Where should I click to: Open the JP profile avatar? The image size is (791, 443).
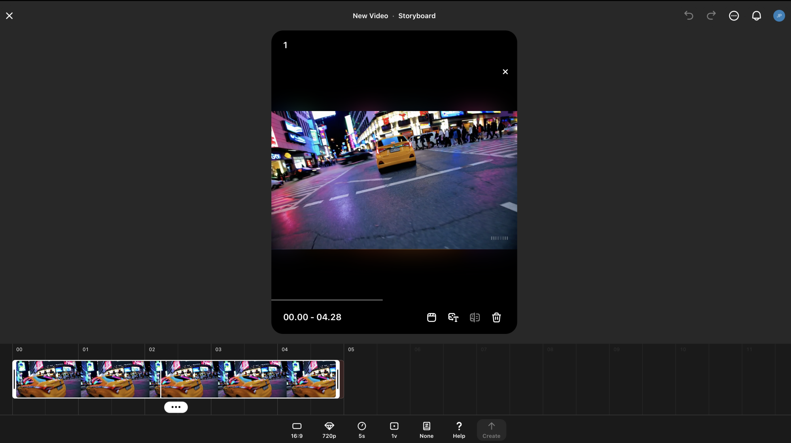click(x=779, y=16)
